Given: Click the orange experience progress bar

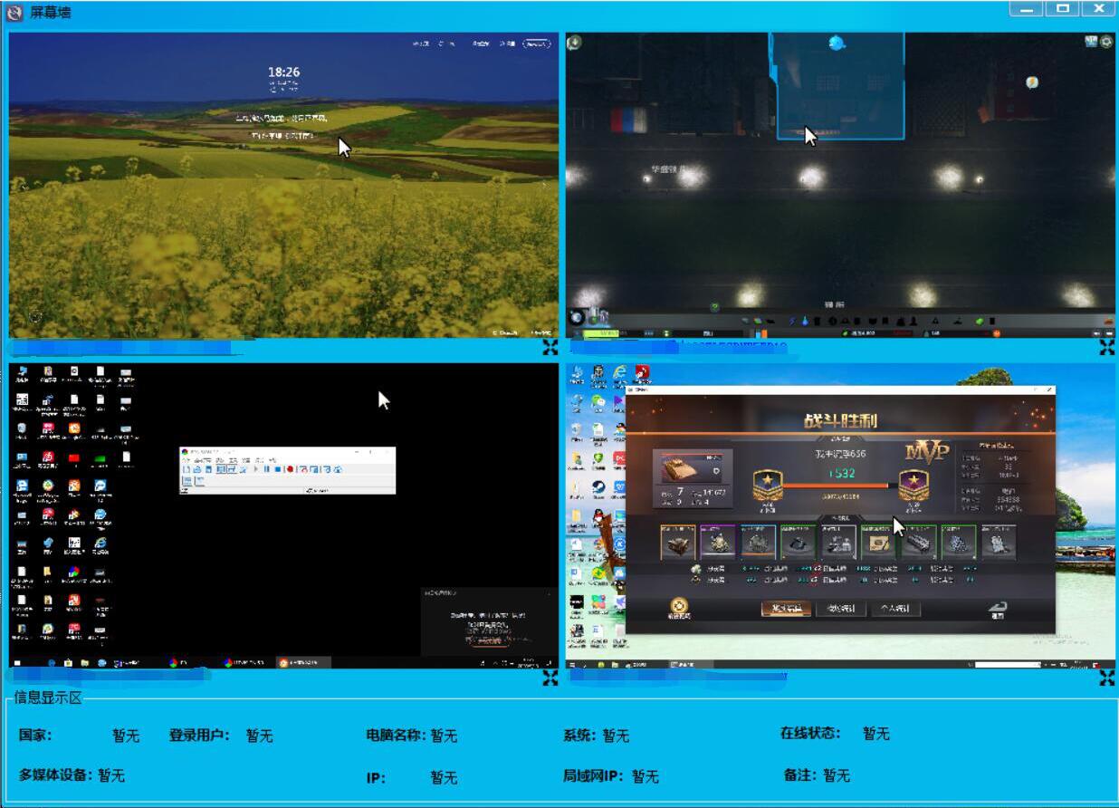Looking at the screenshot, I should [840, 486].
